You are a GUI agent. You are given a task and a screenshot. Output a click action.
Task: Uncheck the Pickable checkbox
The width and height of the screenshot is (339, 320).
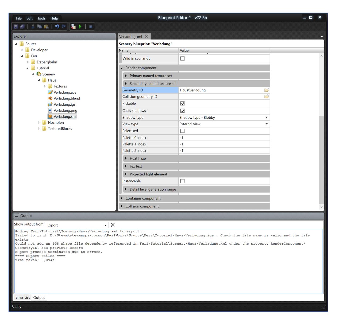[182, 103]
